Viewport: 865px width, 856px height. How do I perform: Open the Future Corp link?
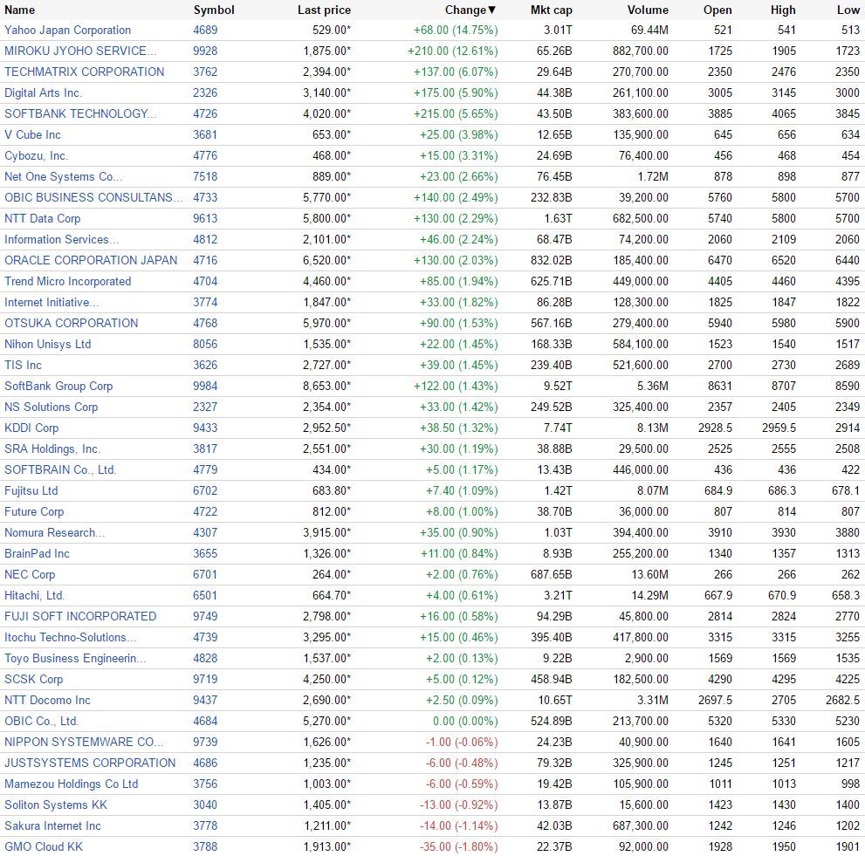[x=34, y=512]
